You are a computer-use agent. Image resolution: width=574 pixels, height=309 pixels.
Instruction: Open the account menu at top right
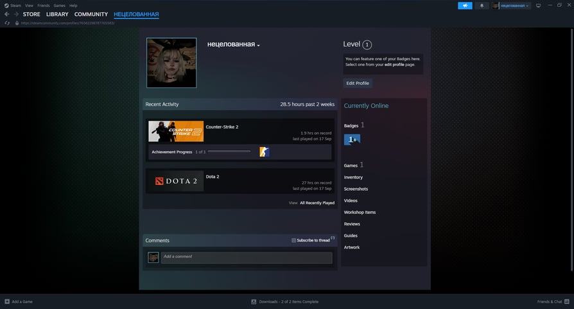(511, 6)
